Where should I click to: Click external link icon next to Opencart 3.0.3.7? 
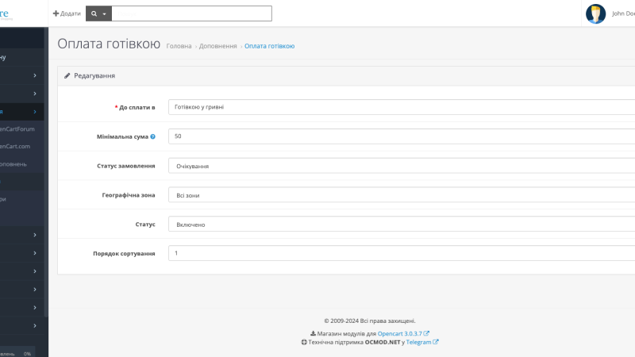[426, 333]
